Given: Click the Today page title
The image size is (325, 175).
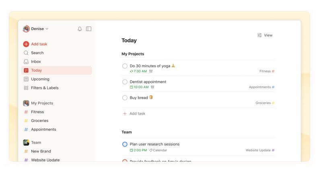Looking at the screenshot, I should tap(129, 41).
